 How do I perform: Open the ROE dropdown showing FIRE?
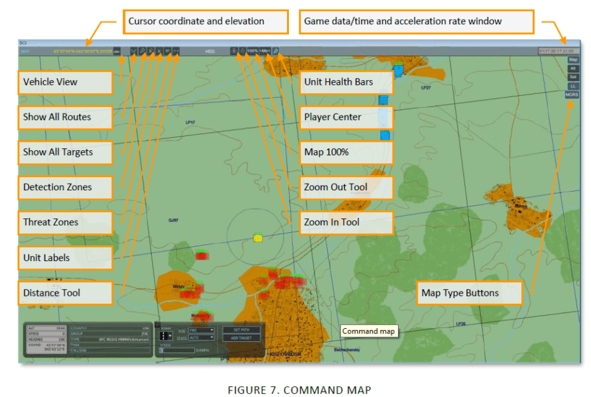click(x=201, y=330)
